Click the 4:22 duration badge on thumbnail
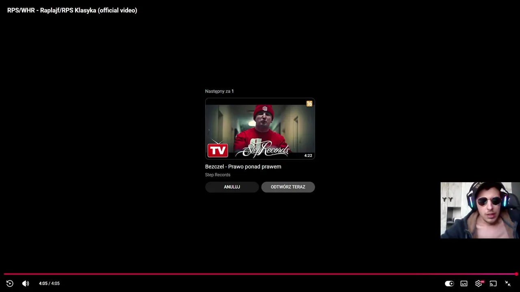 coord(308,155)
